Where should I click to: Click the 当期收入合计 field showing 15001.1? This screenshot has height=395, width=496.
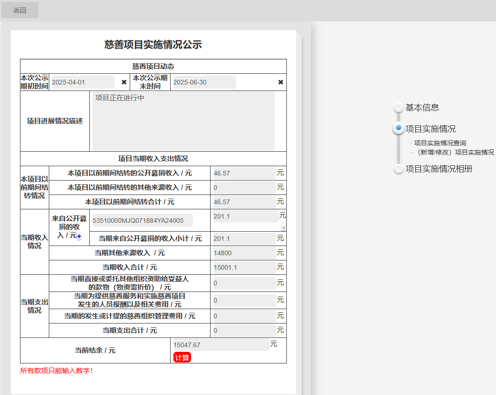click(x=244, y=267)
